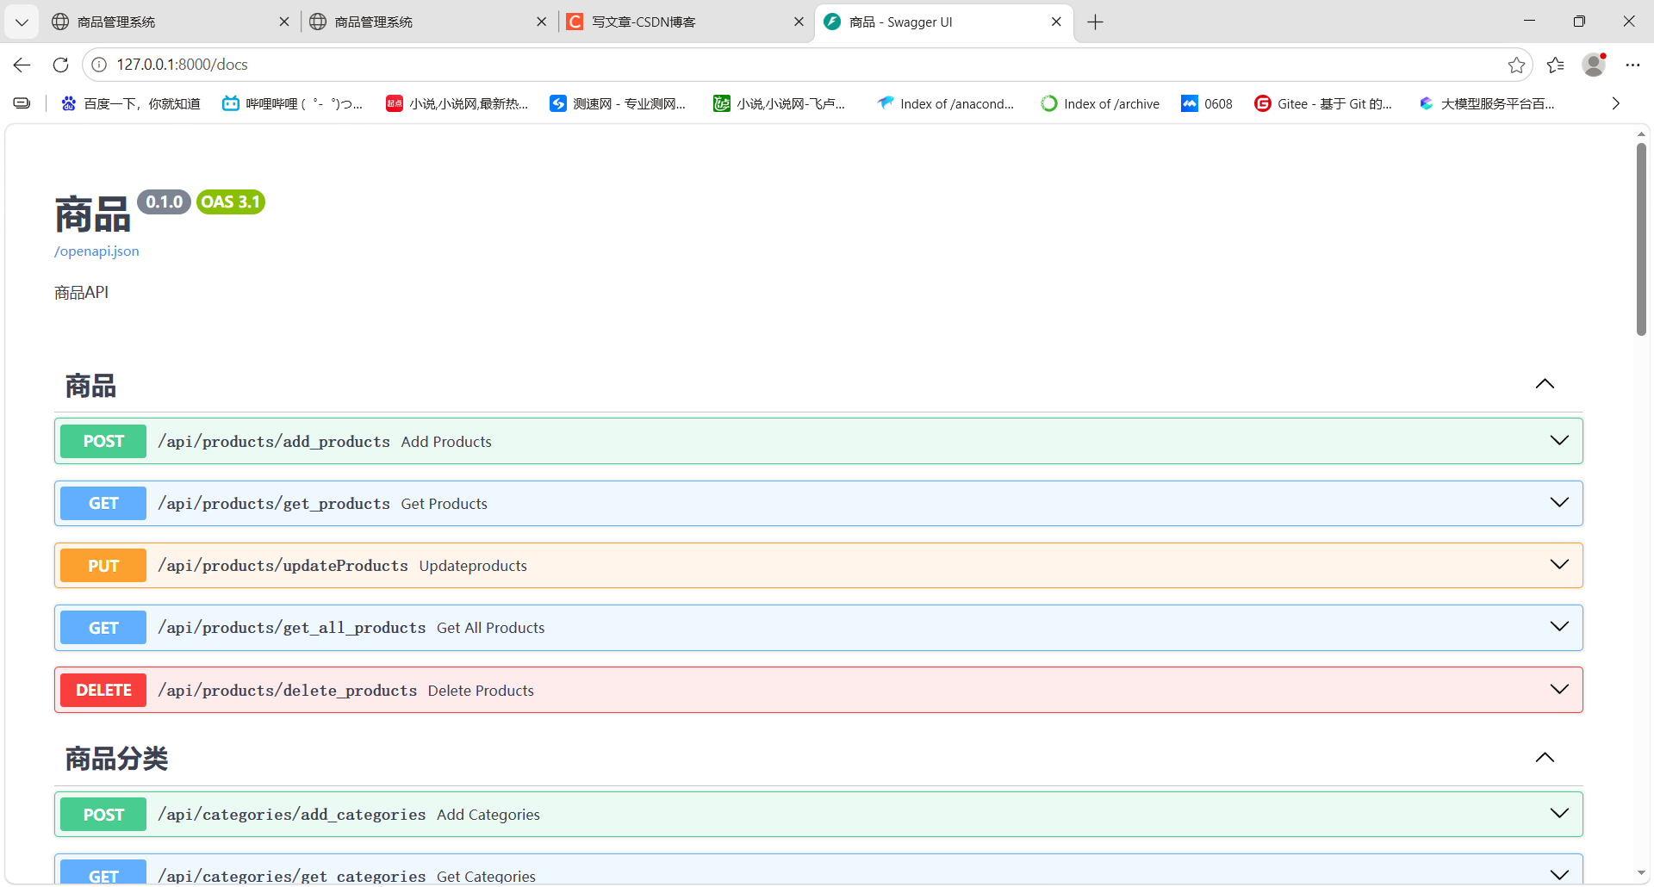Close the first 商品管理系统 tab
The height and width of the screenshot is (887, 1654).
[x=284, y=22]
